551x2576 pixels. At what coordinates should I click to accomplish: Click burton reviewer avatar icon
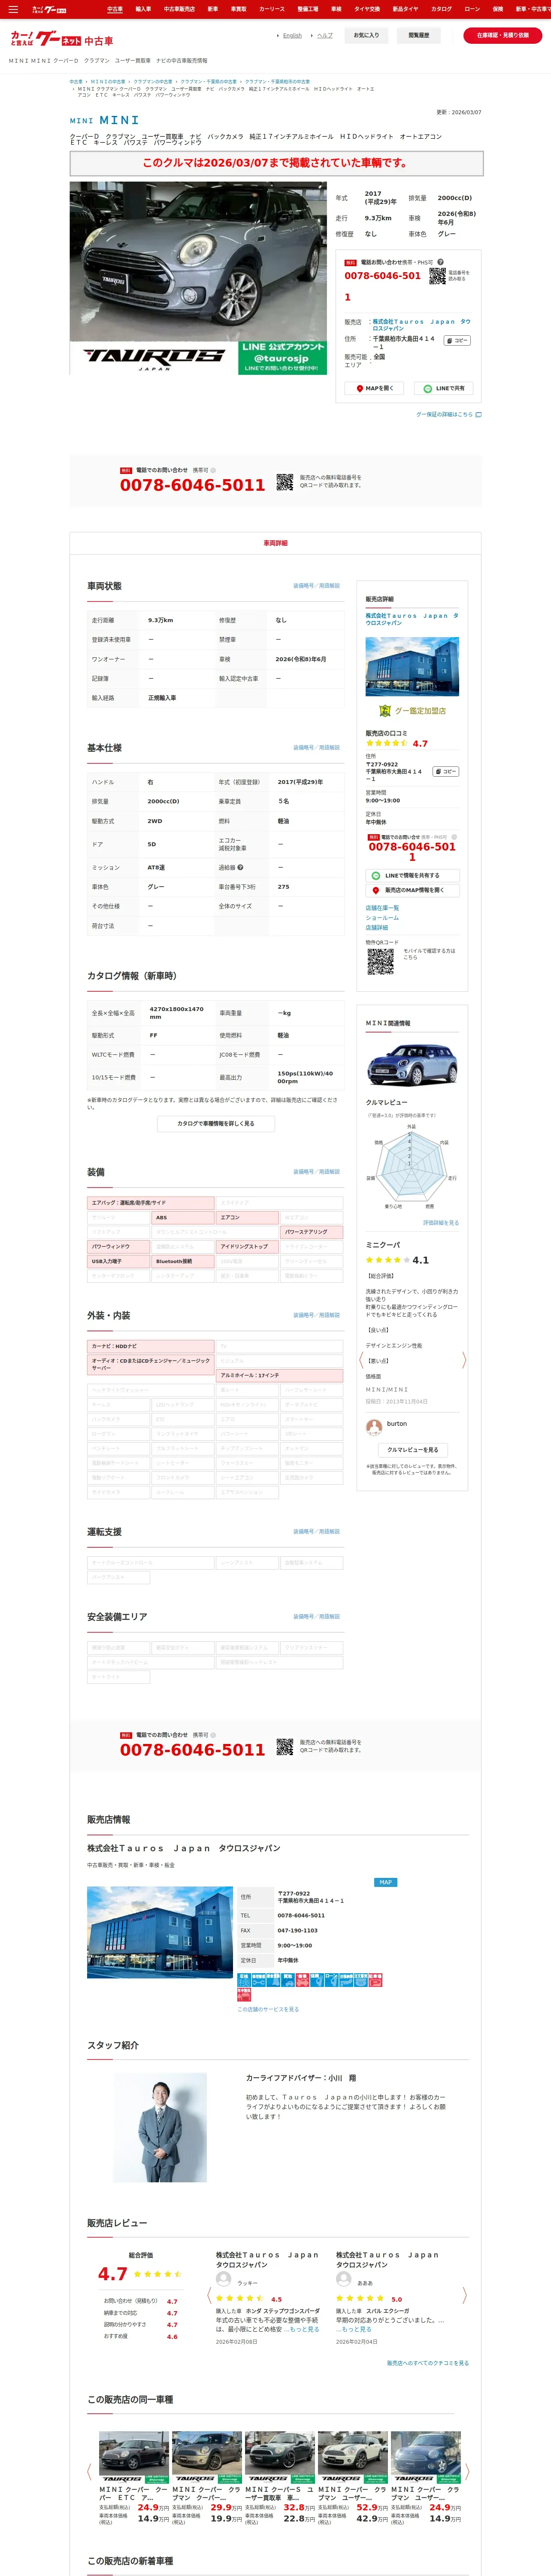[374, 1427]
